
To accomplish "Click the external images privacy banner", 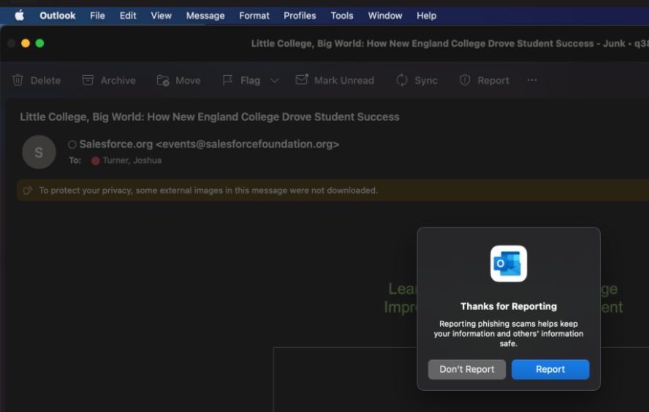I will (333, 190).
